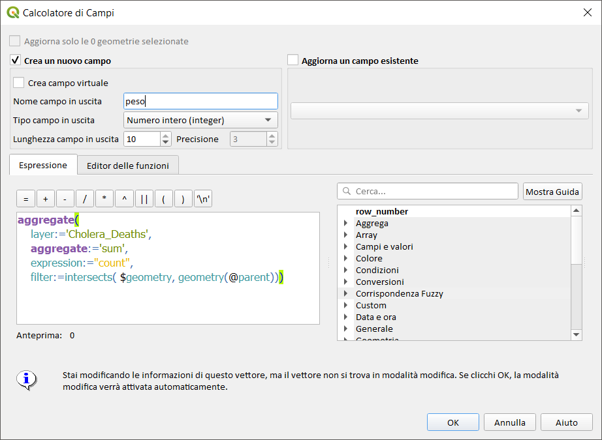Viewport: 602px width, 440px height.
Task: Insert the newline character button
Action: pos(204,199)
